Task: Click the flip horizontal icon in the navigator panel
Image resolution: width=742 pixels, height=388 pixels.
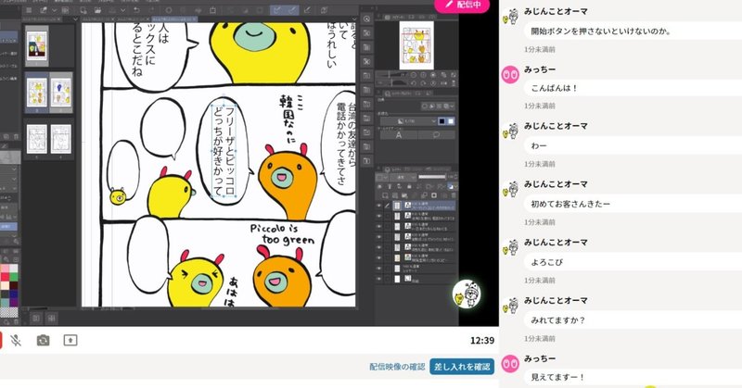Action: tap(443, 82)
